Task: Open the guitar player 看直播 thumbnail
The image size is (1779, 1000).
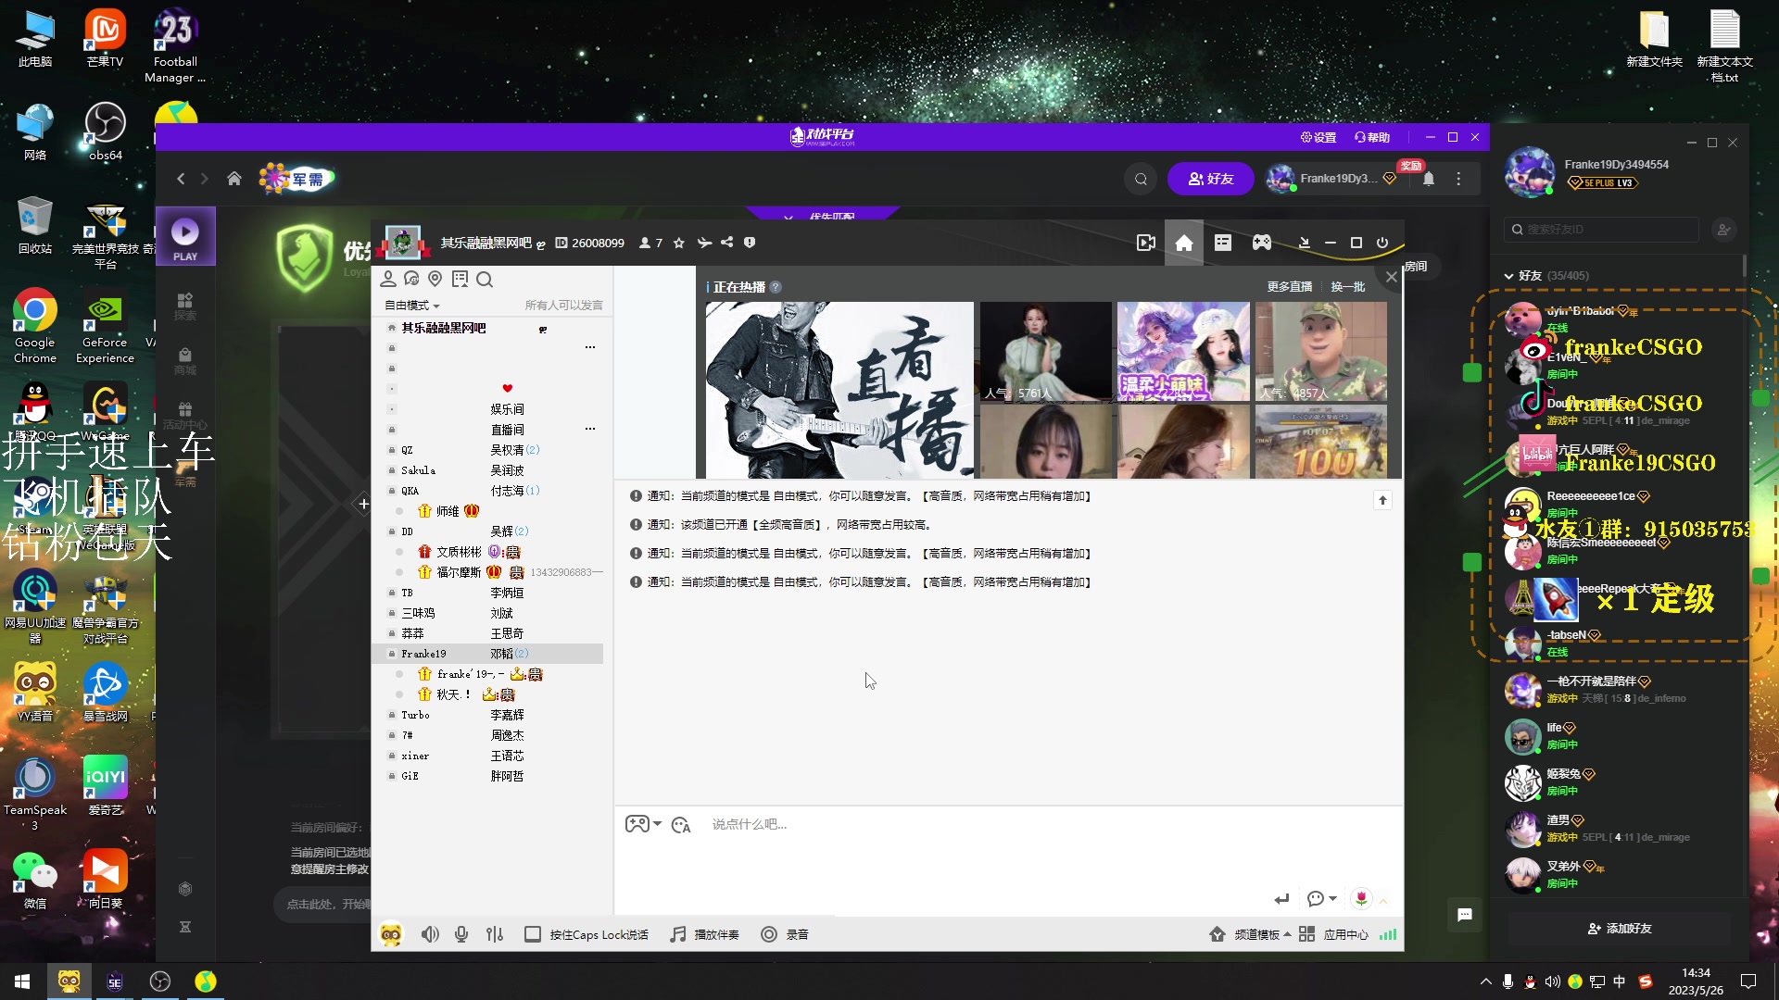Action: pos(839,390)
